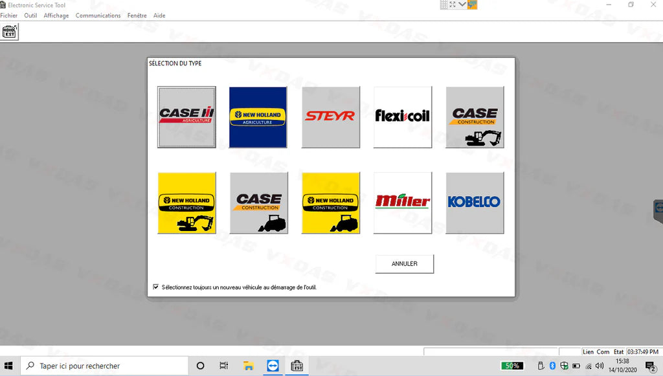Select the Miller brand logo
663x376 pixels.
coord(403,203)
